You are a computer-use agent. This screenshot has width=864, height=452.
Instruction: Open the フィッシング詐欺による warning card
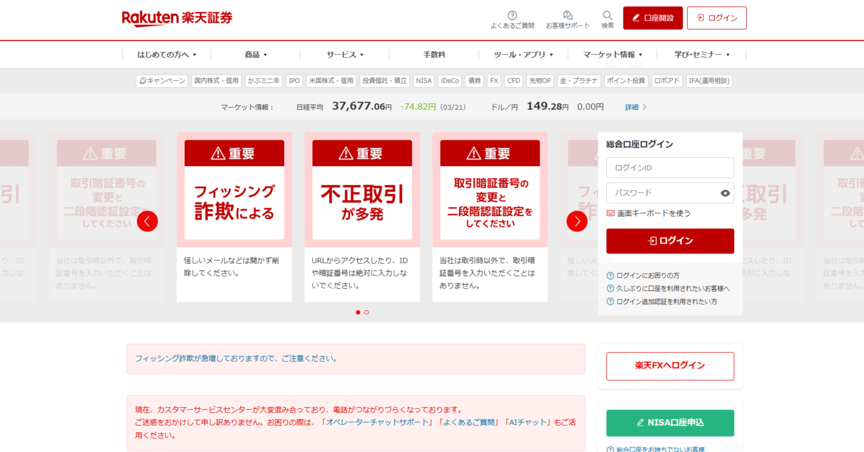pyautogui.click(x=234, y=217)
